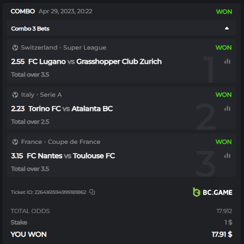This screenshot has height=244, width=244.
Task: Click the Ticket ID number text
Action: point(60,192)
